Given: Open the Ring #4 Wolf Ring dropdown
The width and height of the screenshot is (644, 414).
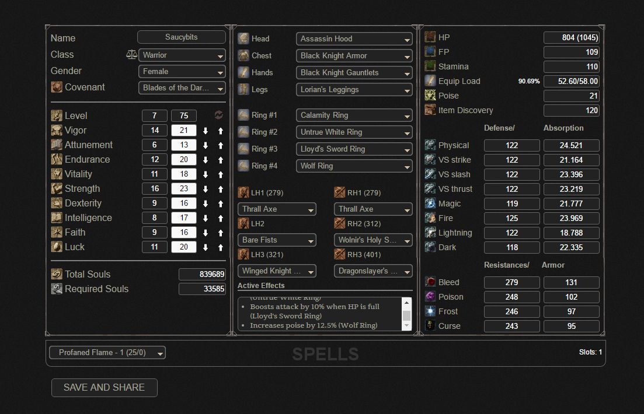Looking at the screenshot, I should click(x=354, y=166).
